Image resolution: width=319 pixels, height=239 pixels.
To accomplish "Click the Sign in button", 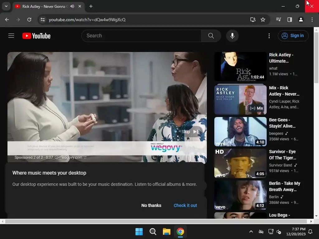I will pos(293,36).
